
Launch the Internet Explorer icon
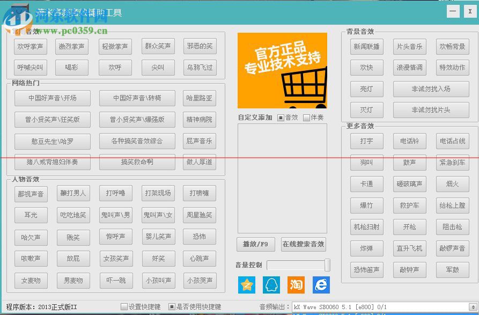(x=320, y=285)
